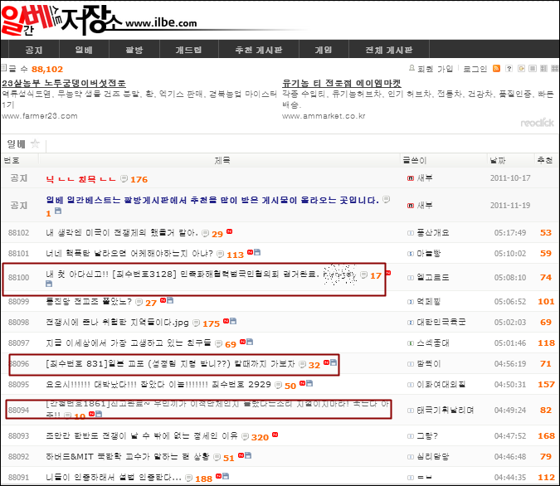
Task: Open the question mark help icon
Action: (x=509, y=68)
